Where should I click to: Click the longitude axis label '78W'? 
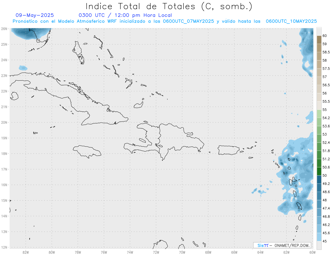pos(78,252)
